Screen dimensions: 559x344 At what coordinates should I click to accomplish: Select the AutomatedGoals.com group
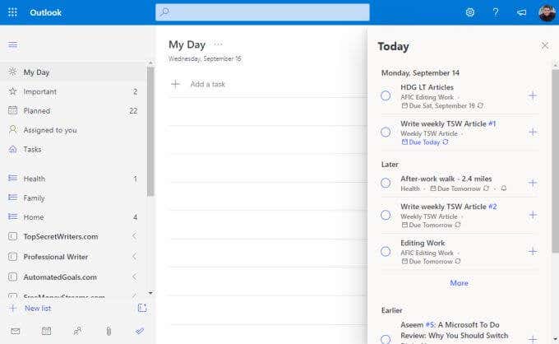coord(60,277)
